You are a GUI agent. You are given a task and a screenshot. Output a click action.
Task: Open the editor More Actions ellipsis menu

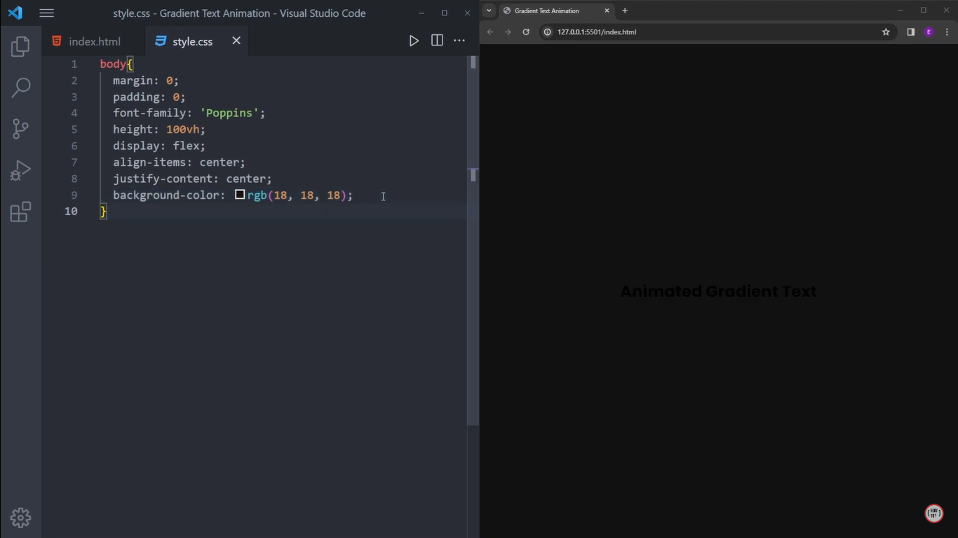(459, 41)
